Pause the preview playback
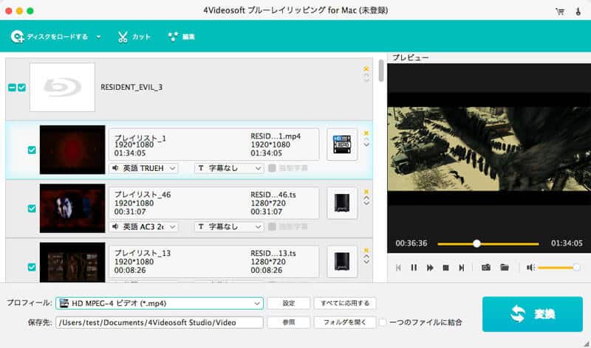Viewport: 591px width, 348px height. 414,268
